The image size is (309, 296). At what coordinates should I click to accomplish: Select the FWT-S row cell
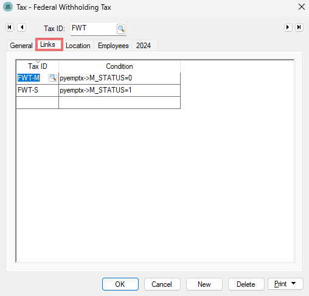37,90
